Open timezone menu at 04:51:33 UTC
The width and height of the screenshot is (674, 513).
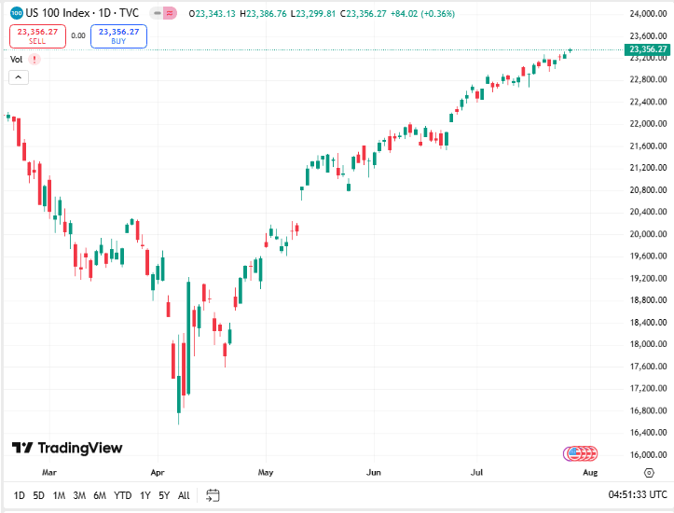[638, 494]
